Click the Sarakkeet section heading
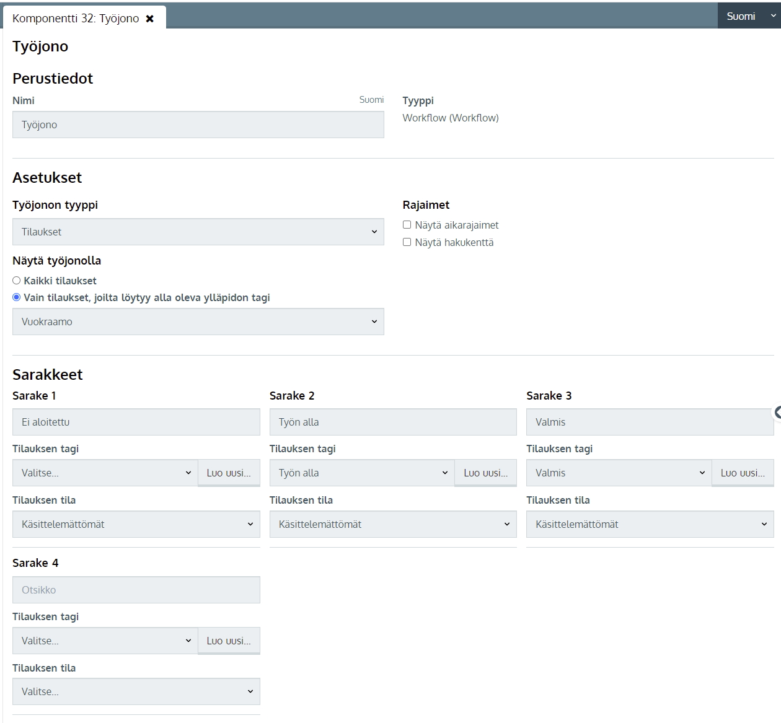Image resolution: width=781 pixels, height=723 pixels. pyautogui.click(x=48, y=374)
